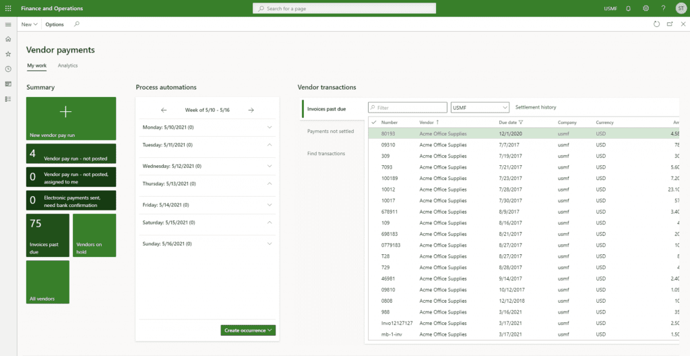Open the Vendors on hold tile
690x356 pixels.
coord(94,235)
